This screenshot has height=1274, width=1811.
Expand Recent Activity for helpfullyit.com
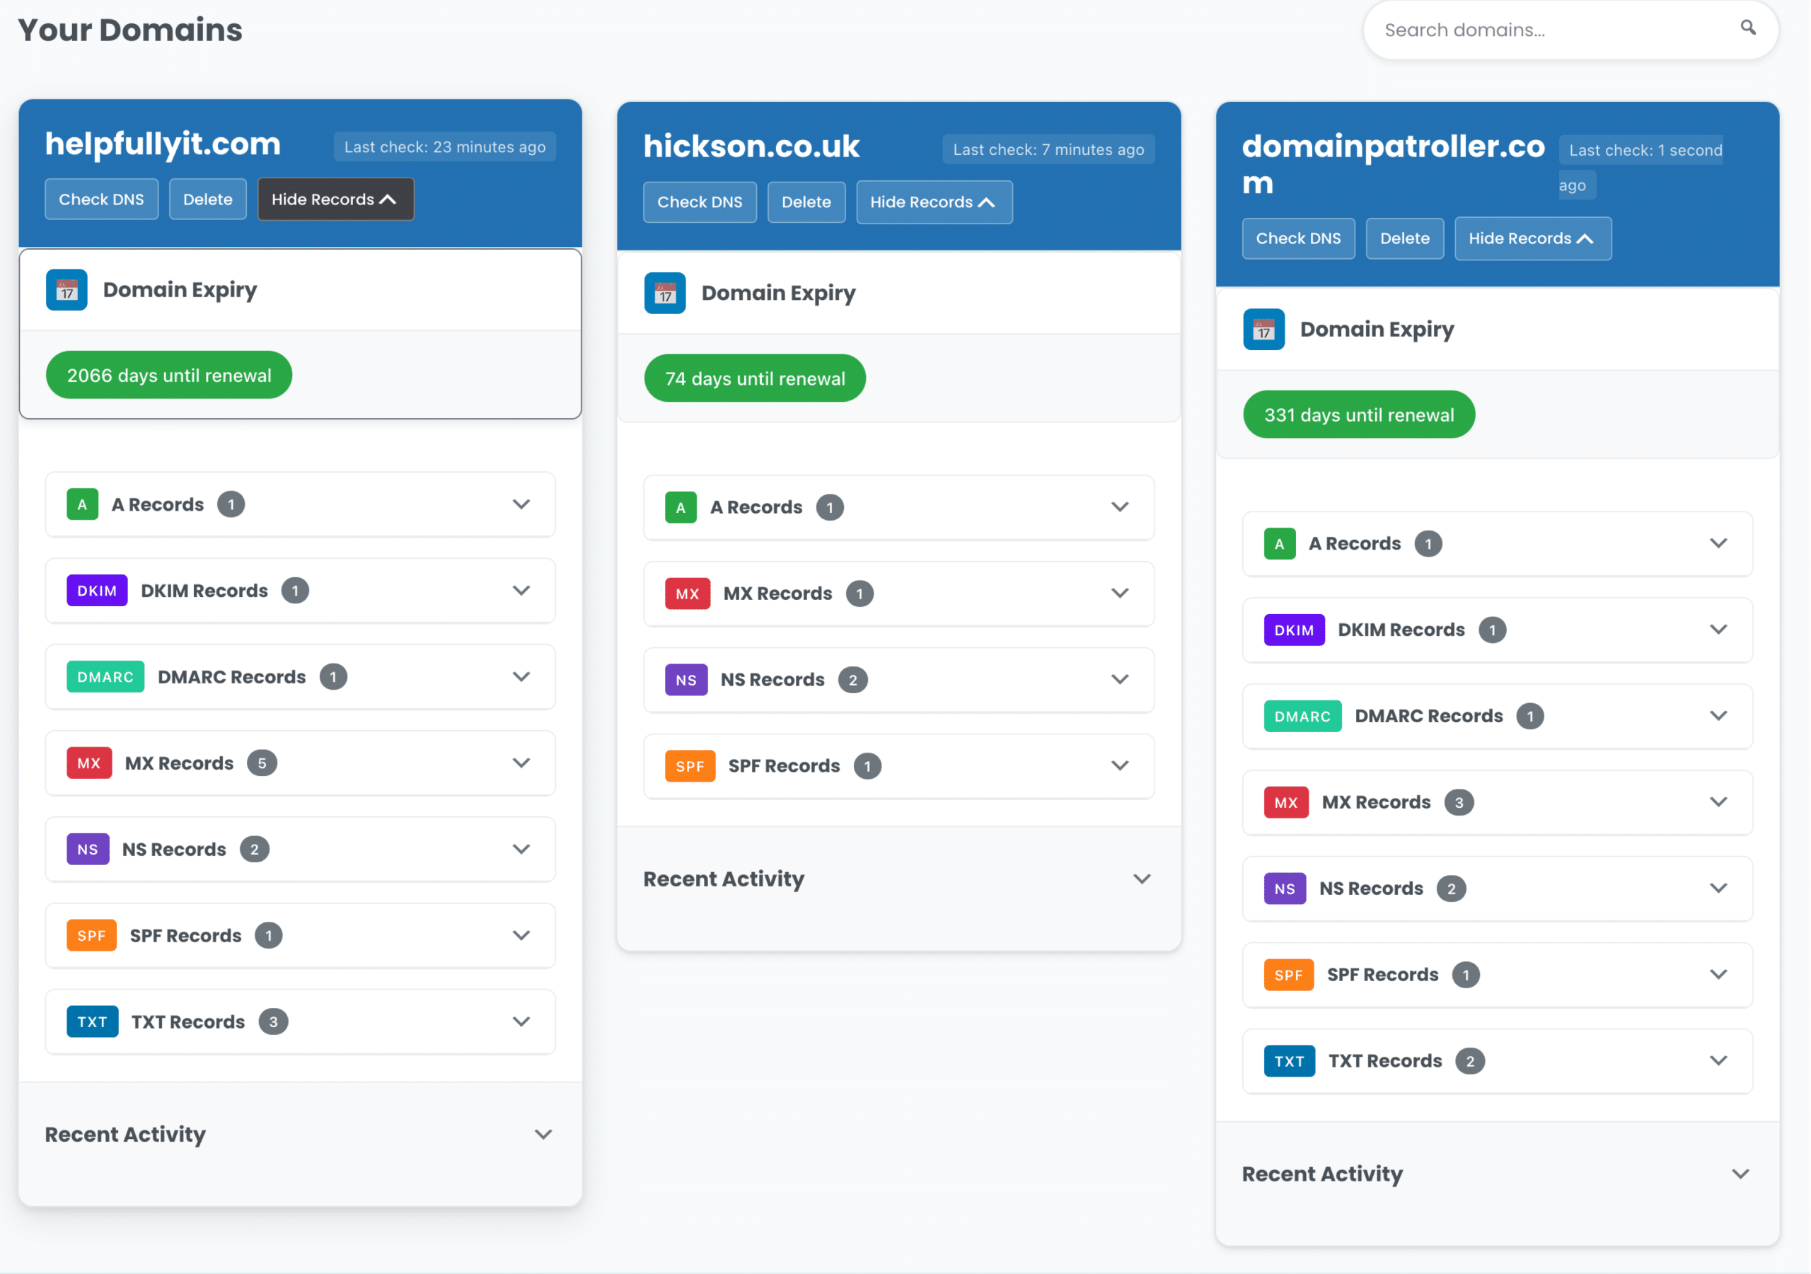pos(543,1135)
